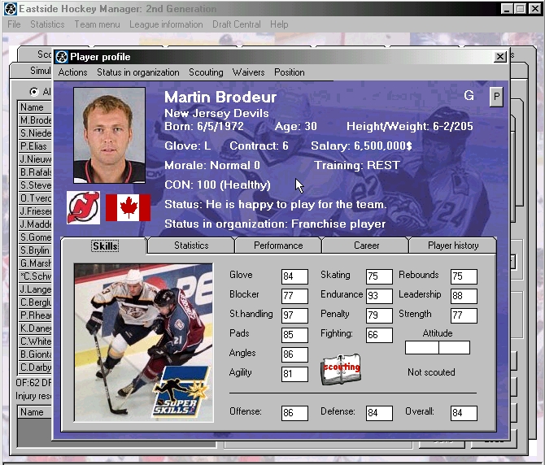The image size is (545, 465).
Task: Open the League information menu
Action: (x=166, y=24)
